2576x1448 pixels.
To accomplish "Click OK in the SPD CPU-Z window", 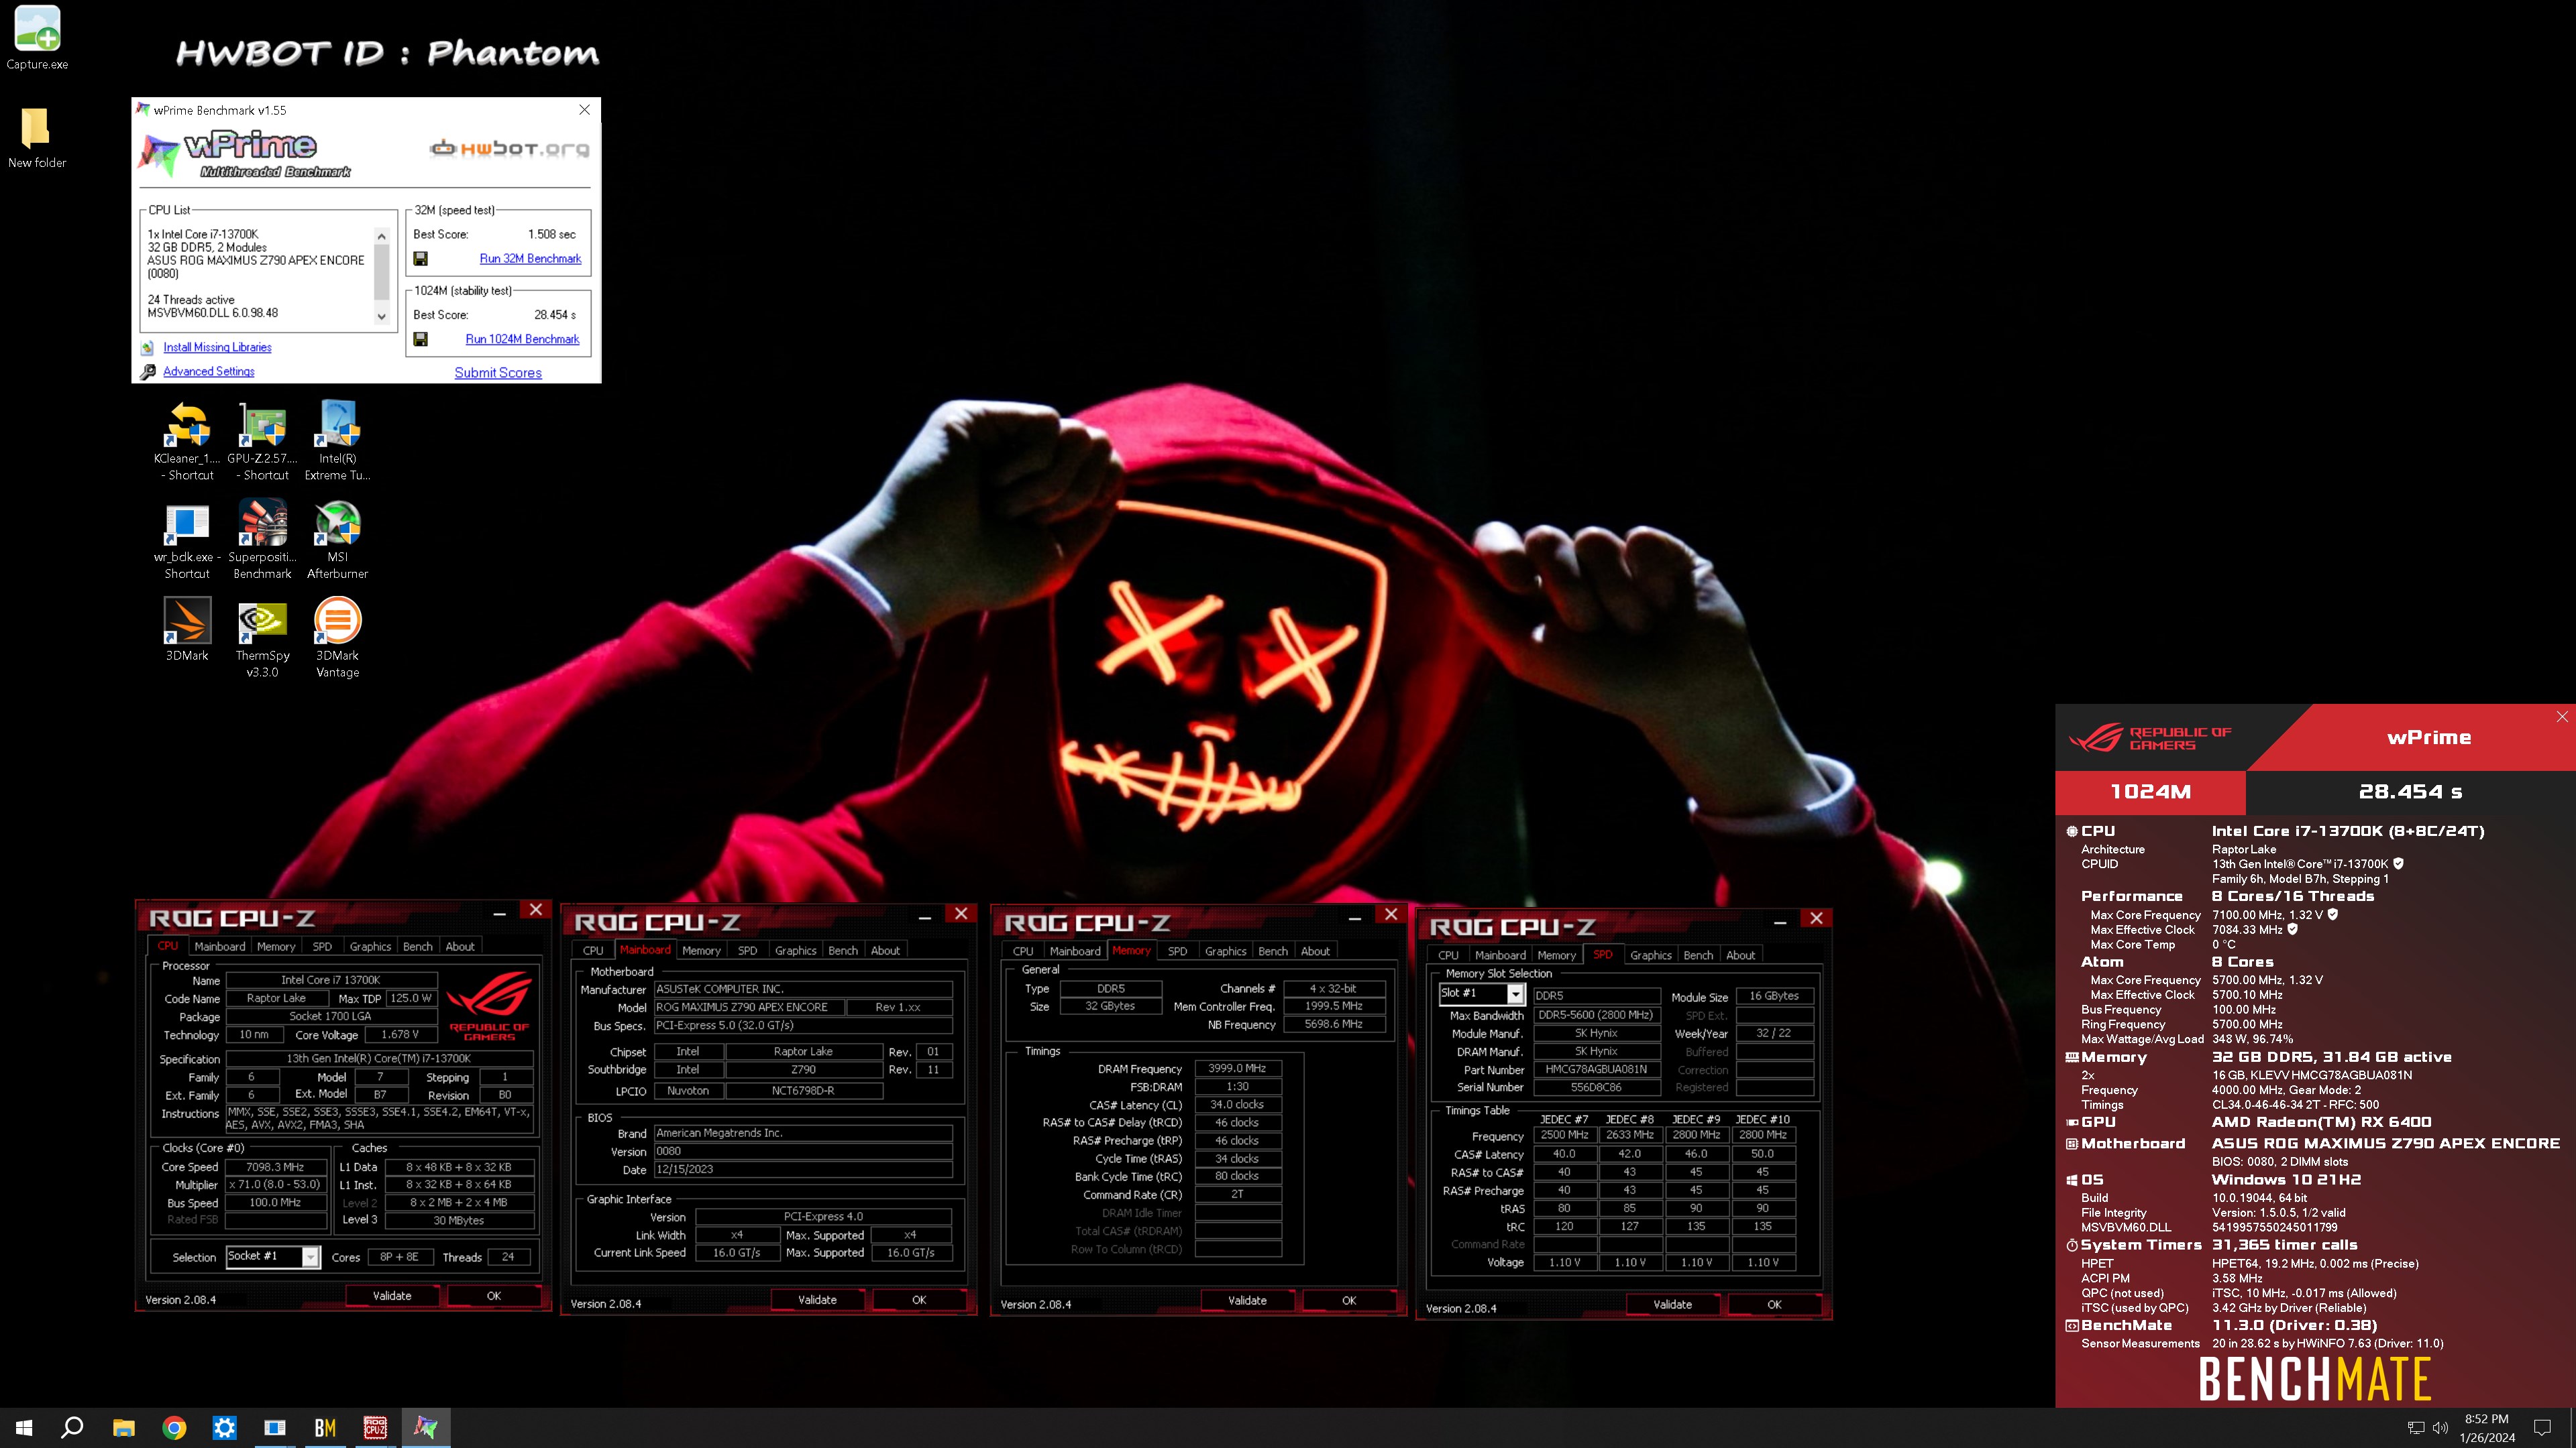I will pos(1774,1305).
